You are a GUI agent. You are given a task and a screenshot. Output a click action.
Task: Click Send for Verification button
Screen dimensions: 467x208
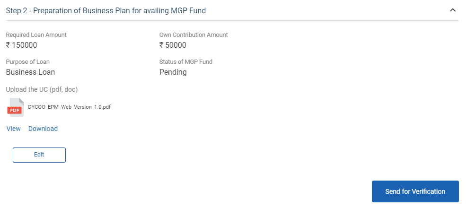[415, 191]
